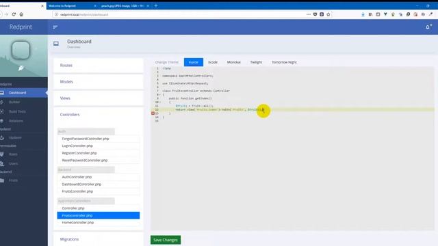Click the class Fruitscontroller line in editor
The image size is (438, 246).
(x=196, y=91)
